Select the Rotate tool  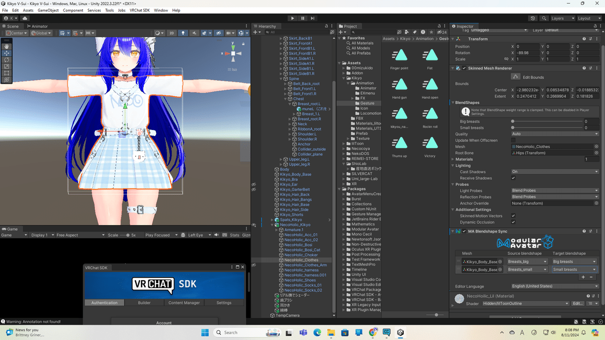7,59
